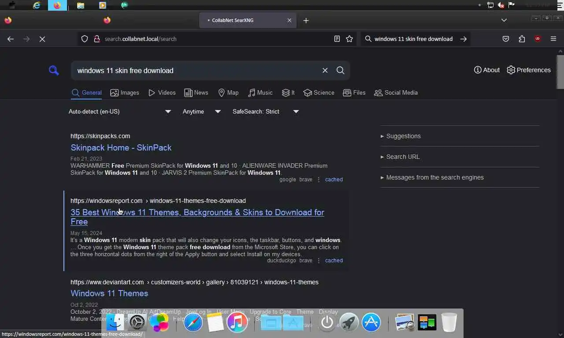Click the tracking protection shield icon
The image size is (564, 338).
point(85,39)
